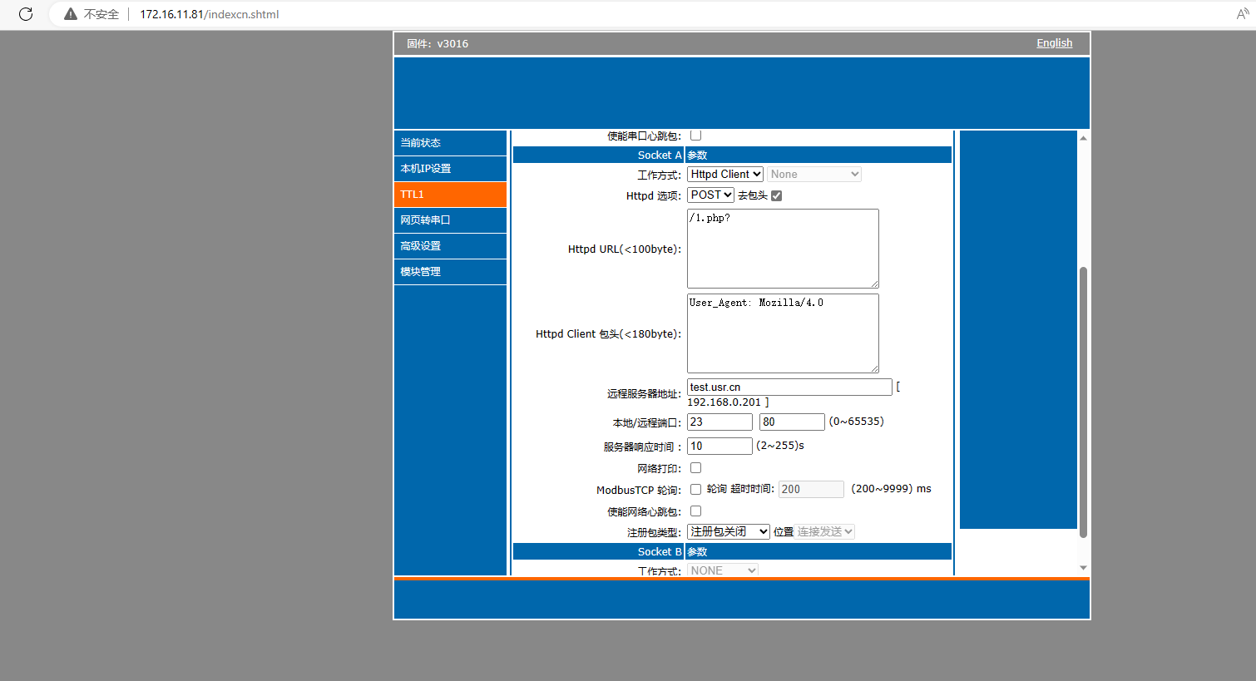Click the scrollbar up arrow
Viewport: 1256px width, 681px height.
pyautogui.click(x=1083, y=138)
